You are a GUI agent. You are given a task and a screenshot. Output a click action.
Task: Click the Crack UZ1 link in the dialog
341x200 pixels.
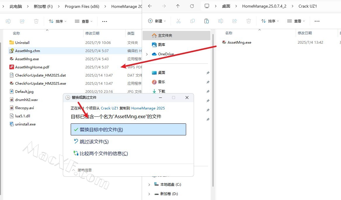(109, 108)
